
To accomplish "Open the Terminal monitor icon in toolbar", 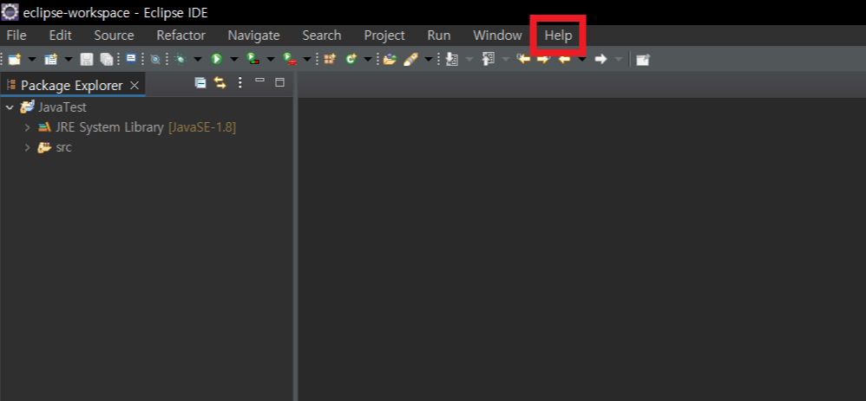I will click(131, 59).
